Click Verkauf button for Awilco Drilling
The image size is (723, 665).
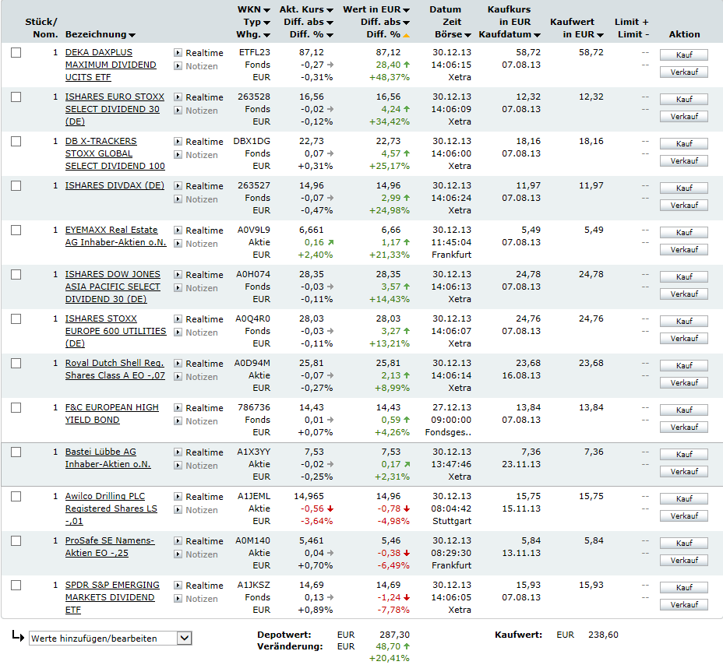[x=684, y=515]
